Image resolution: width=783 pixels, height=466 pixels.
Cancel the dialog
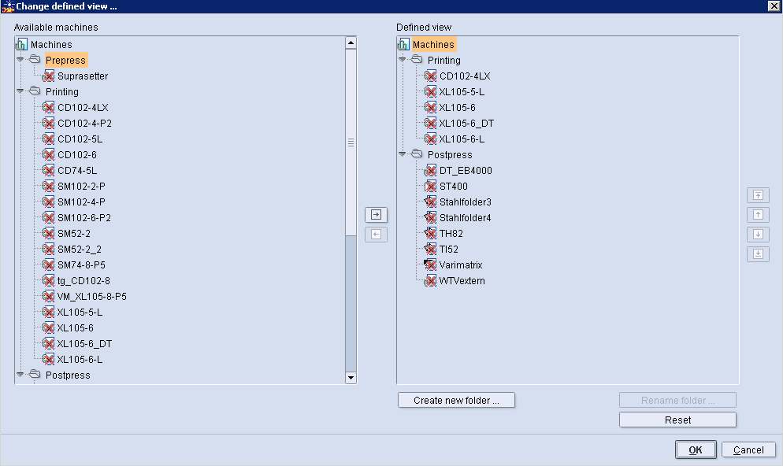tap(748, 449)
